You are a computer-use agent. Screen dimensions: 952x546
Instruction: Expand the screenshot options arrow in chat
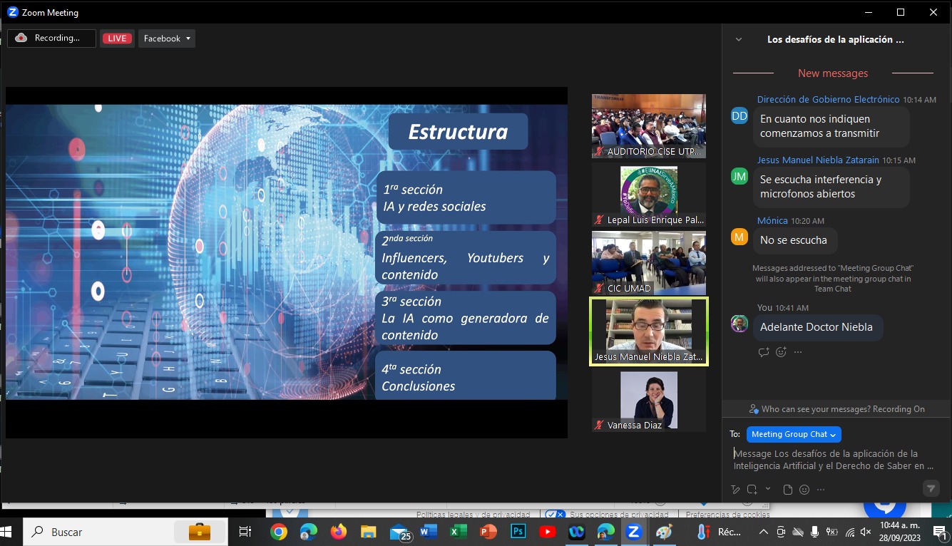pos(768,488)
